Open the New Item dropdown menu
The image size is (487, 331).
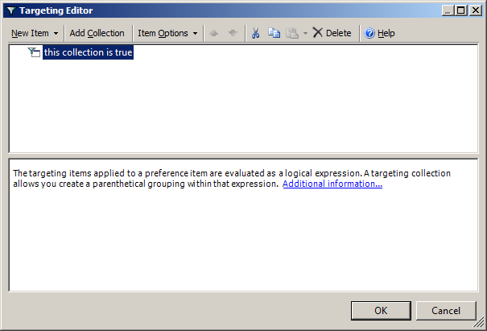point(34,33)
